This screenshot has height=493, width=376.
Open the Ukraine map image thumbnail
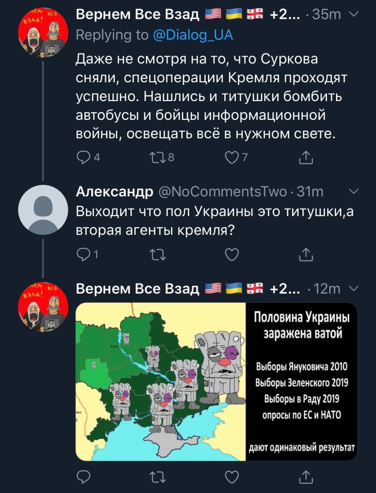click(217, 381)
